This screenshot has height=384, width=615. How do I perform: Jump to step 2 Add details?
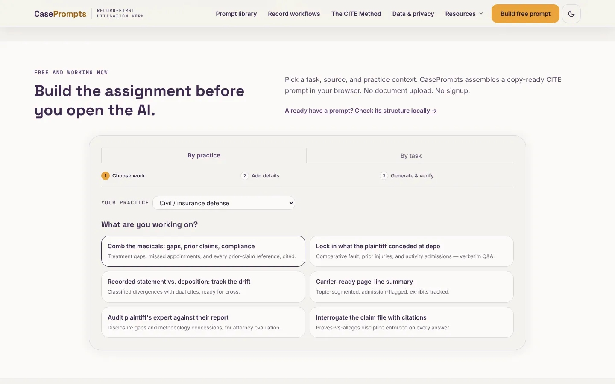point(260,176)
